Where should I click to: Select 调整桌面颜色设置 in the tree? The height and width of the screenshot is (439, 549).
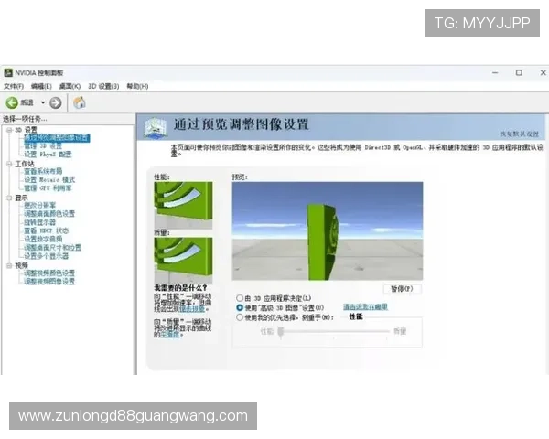click(49, 213)
